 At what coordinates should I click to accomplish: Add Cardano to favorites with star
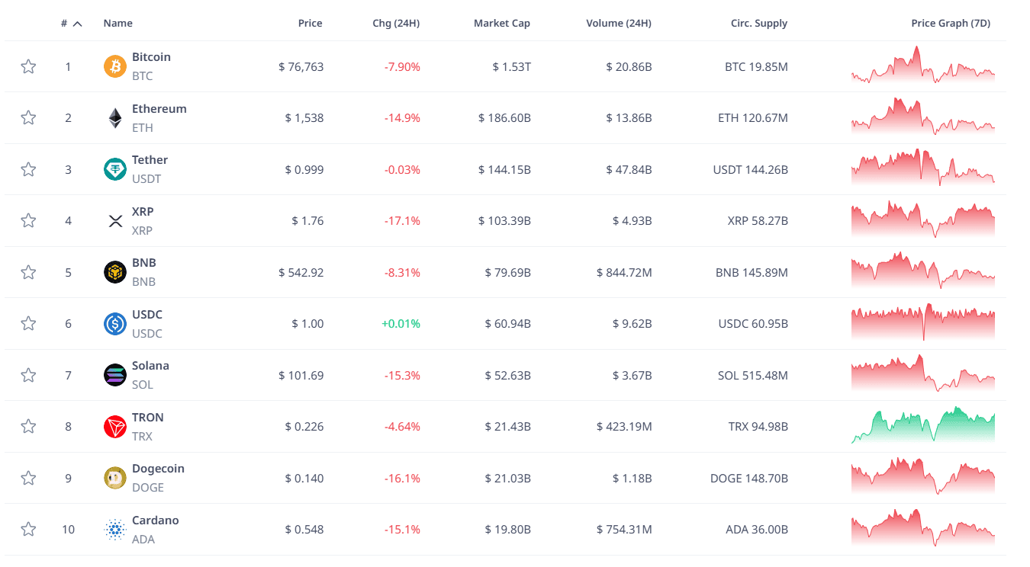[x=28, y=529]
